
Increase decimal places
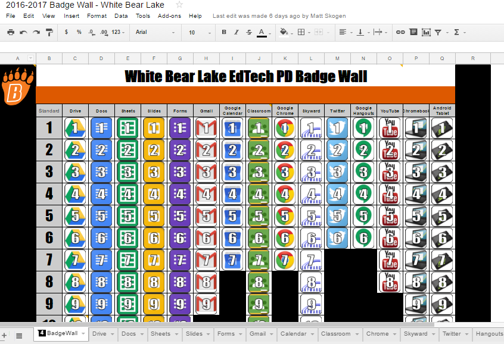[104, 32]
